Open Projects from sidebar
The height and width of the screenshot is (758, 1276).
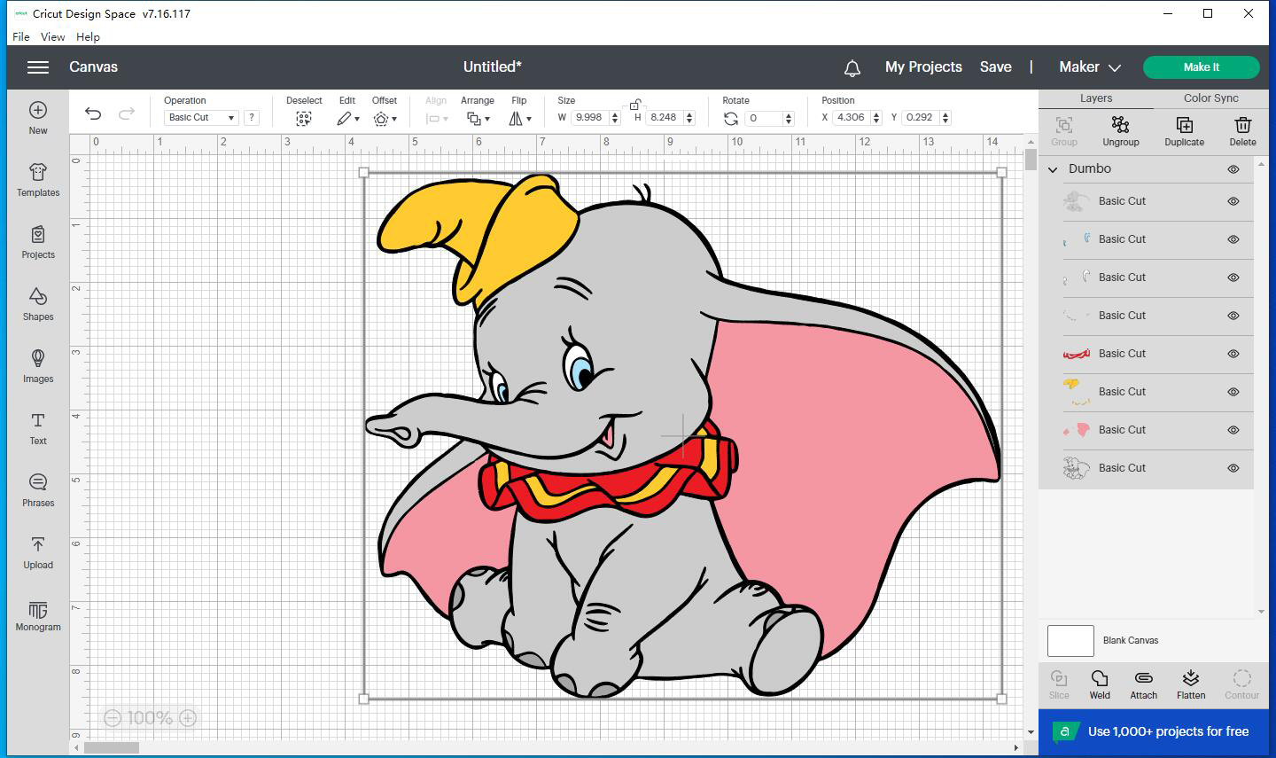pyautogui.click(x=38, y=242)
